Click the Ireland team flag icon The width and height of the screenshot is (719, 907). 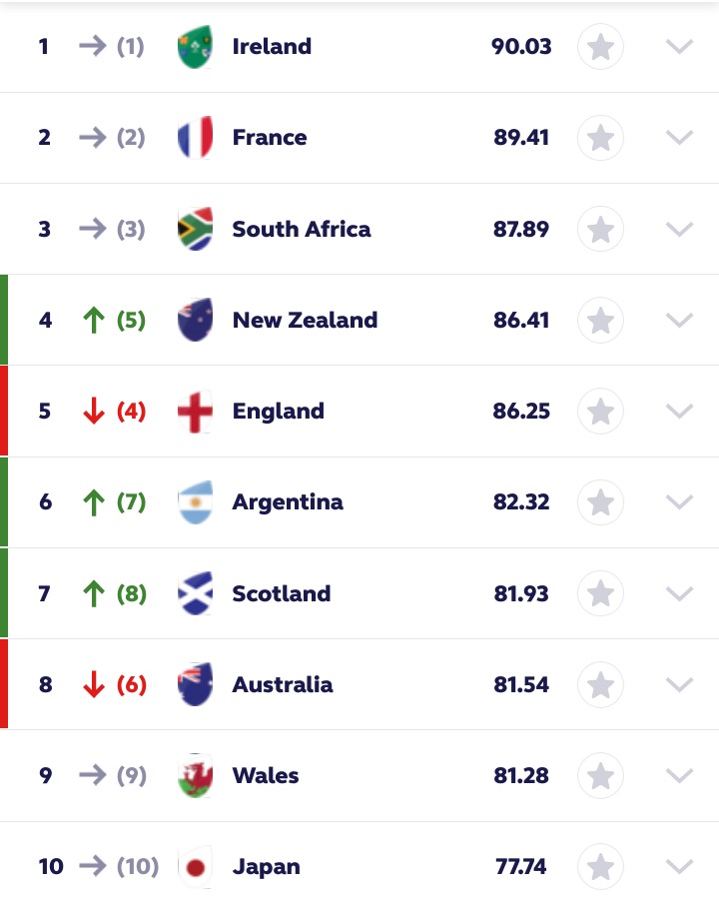[x=195, y=47]
